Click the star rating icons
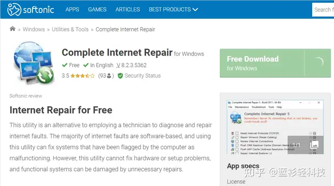The width and height of the screenshot is (334, 186). (x=83, y=76)
